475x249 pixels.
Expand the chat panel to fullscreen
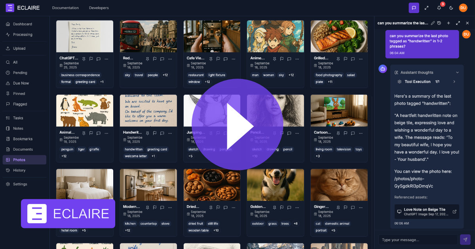click(458, 23)
